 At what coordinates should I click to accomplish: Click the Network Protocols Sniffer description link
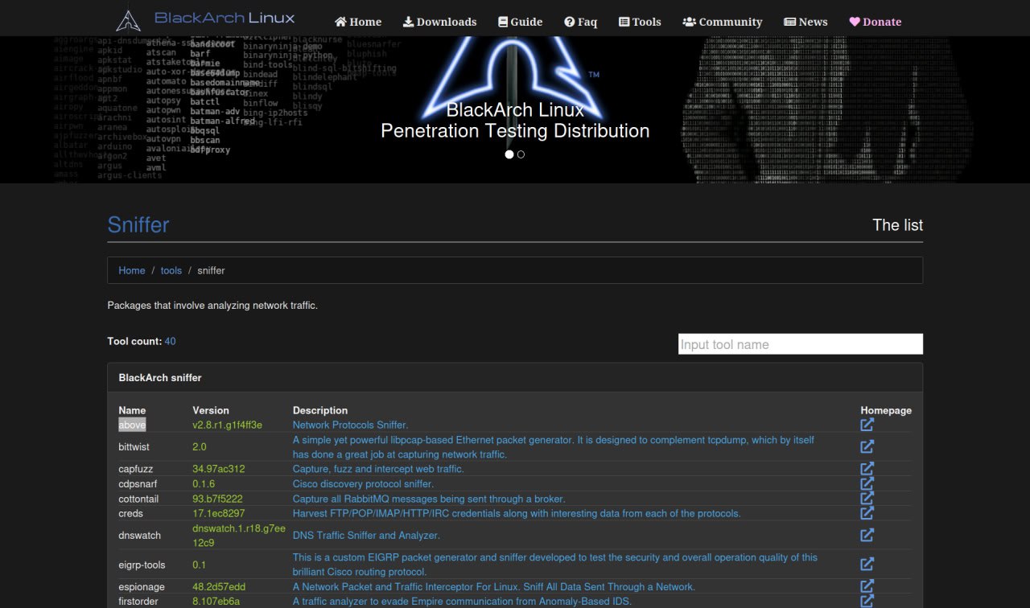pyautogui.click(x=350, y=425)
